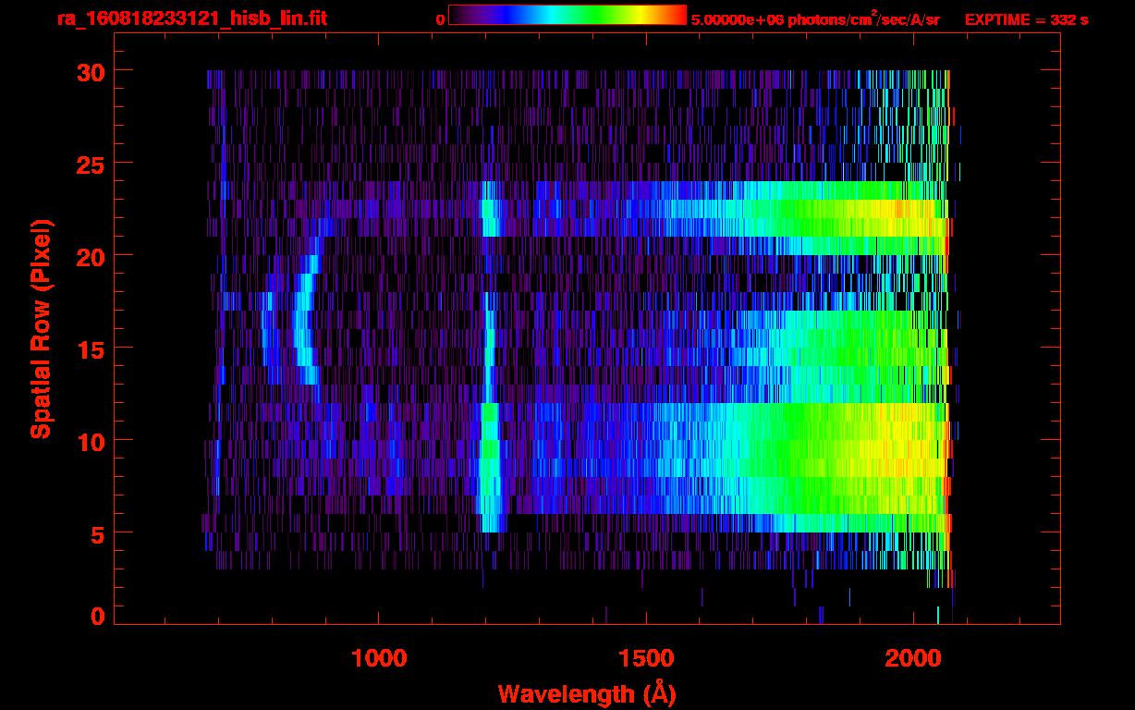Click the y-axis tick label 15
Image resolution: width=1135 pixels, height=710 pixels.
pos(89,349)
